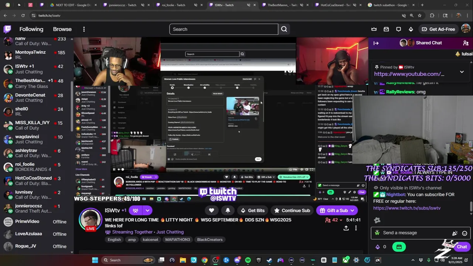Image resolution: width=473 pixels, height=266 pixels.
Task: Open the Whispers speech bubble icon
Action: pyautogui.click(x=398, y=29)
